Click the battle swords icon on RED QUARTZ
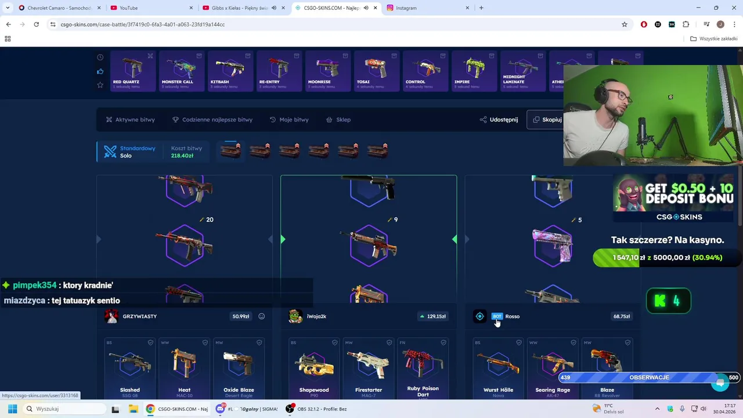Image resolution: width=743 pixels, height=418 pixels. coord(150,56)
